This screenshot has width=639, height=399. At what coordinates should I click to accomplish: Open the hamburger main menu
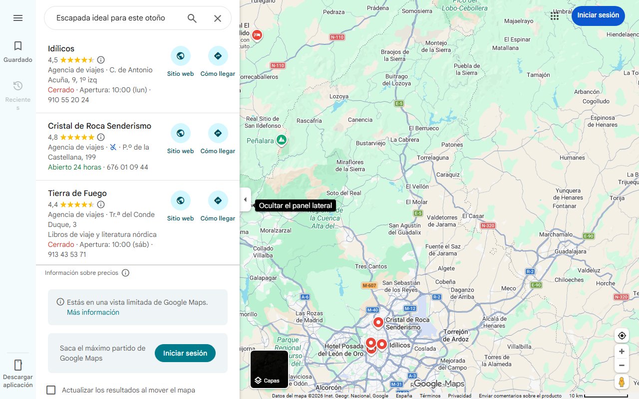(x=18, y=18)
